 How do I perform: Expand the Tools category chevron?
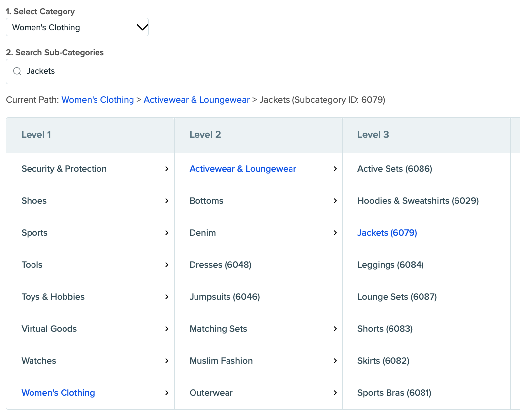tap(167, 265)
